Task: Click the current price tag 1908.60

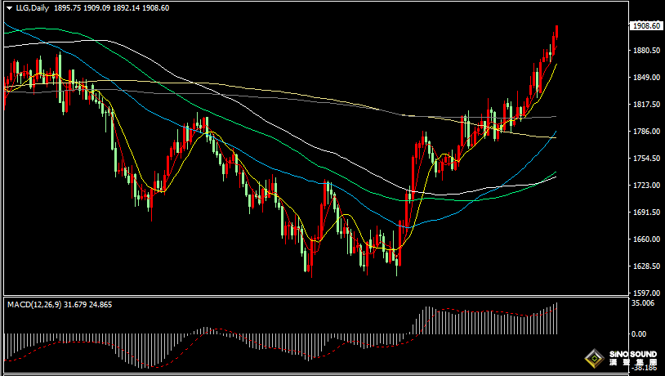Action: pos(646,26)
